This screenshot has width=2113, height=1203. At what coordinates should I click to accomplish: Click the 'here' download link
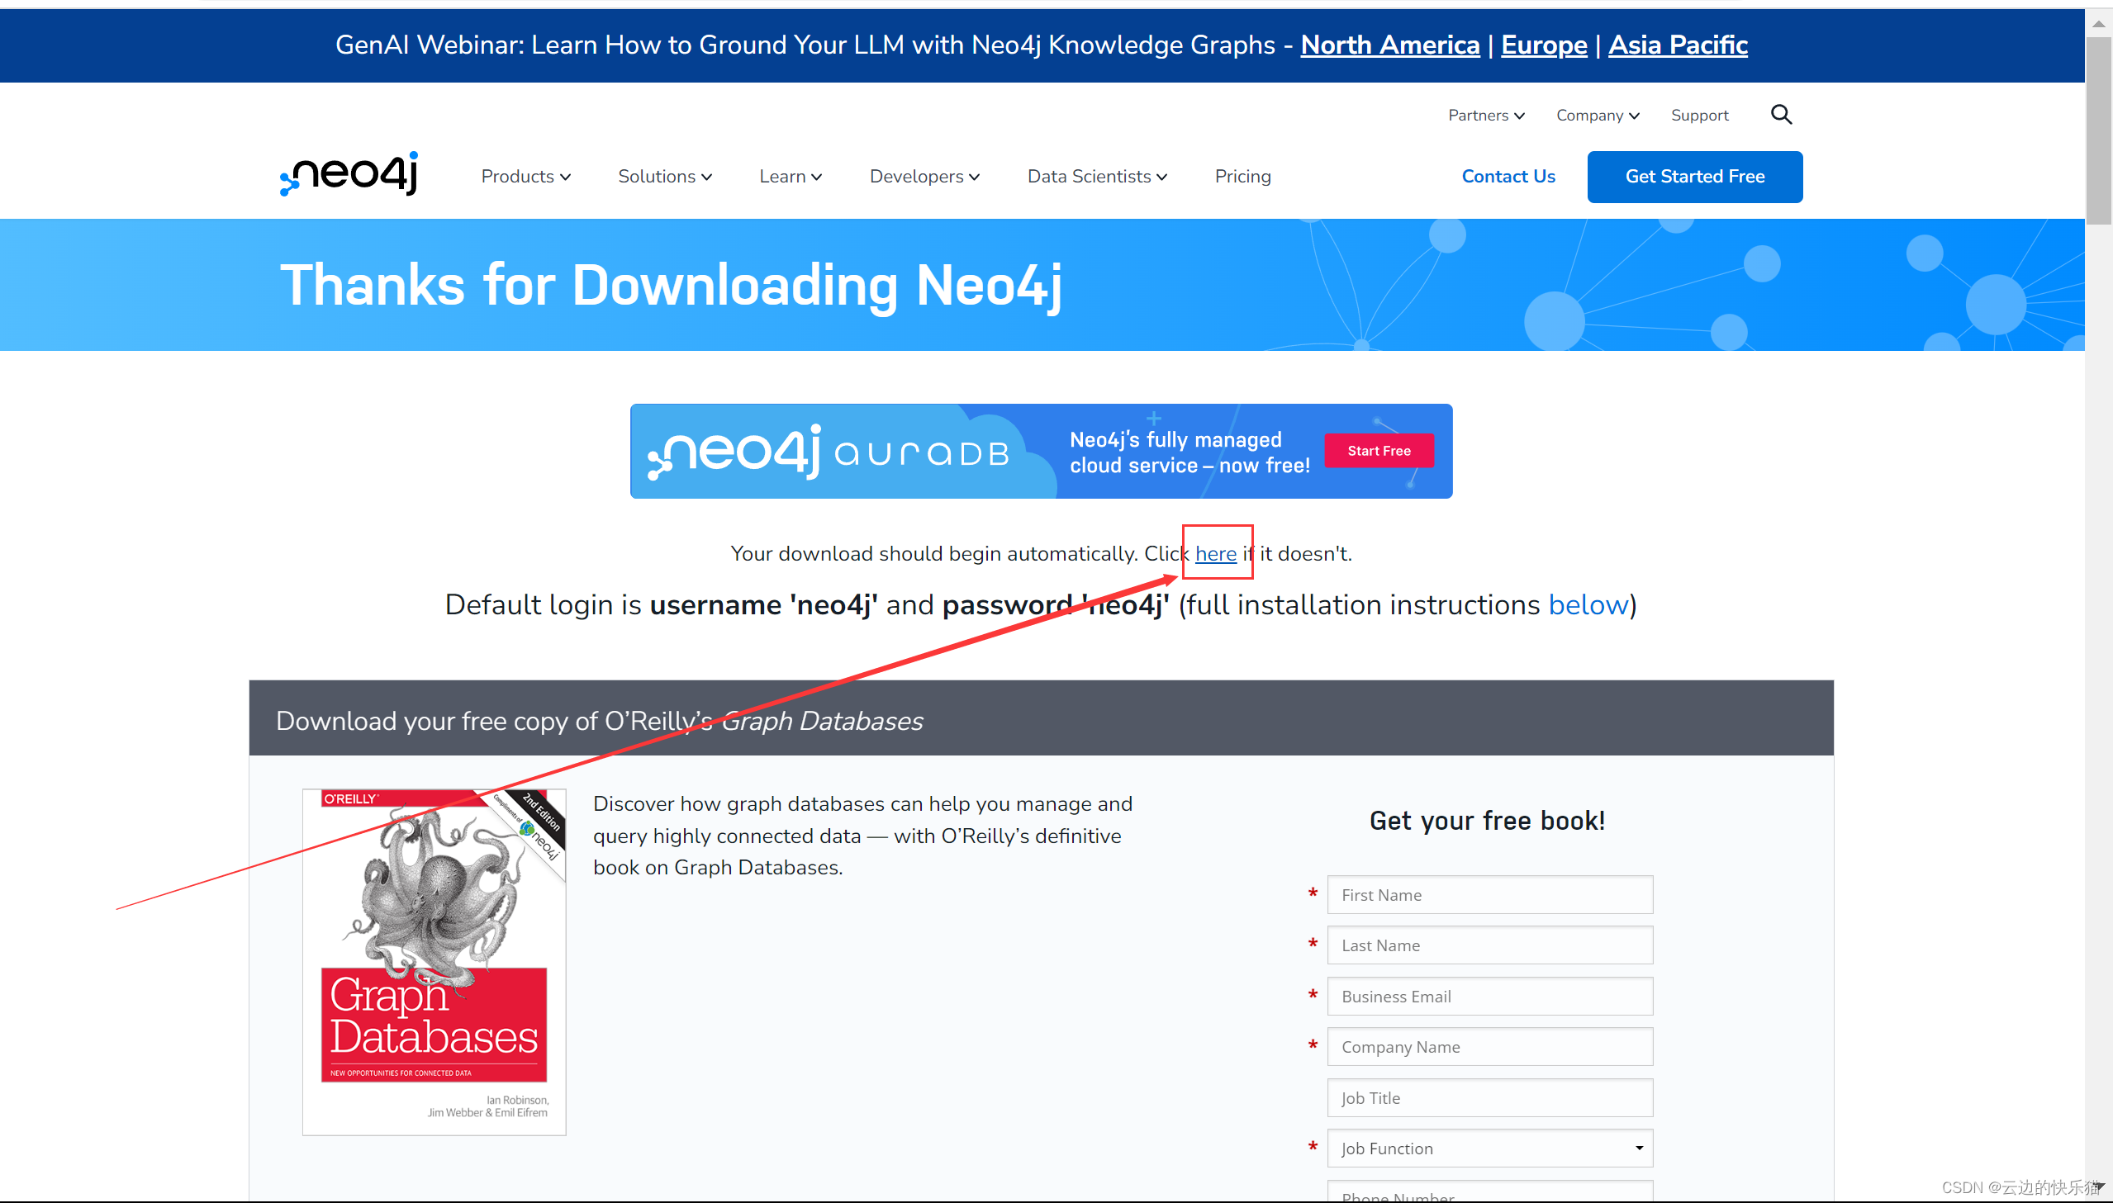click(x=1216, y=553)
